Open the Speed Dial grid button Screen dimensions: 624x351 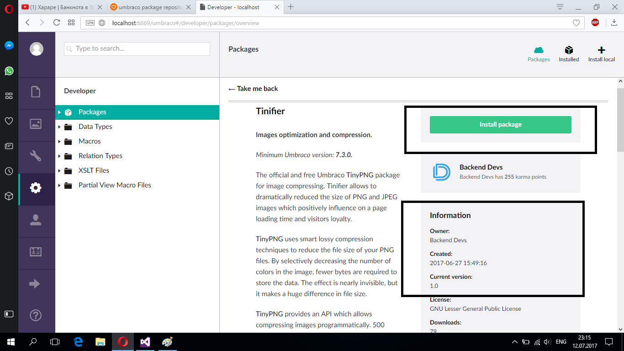[x=71, y=22]
